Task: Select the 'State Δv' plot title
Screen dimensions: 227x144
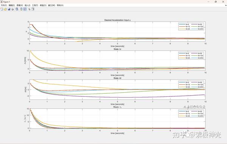Action: (x=117, y=49)
